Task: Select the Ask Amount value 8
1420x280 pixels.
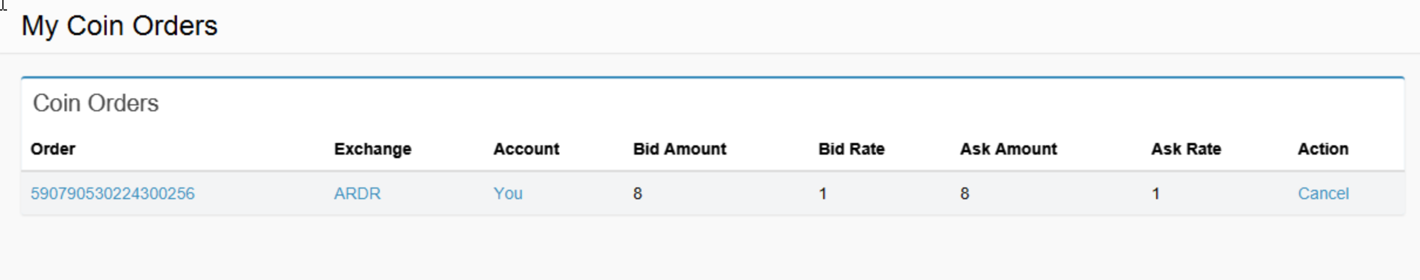Action: click(x=964, y=194)
